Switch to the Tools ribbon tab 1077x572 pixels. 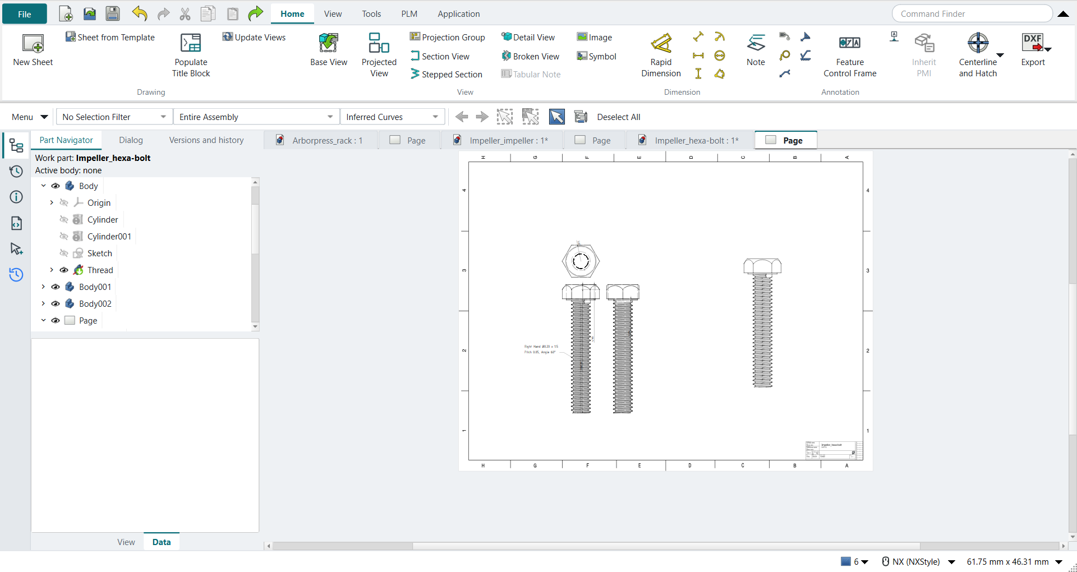point(371,14)
